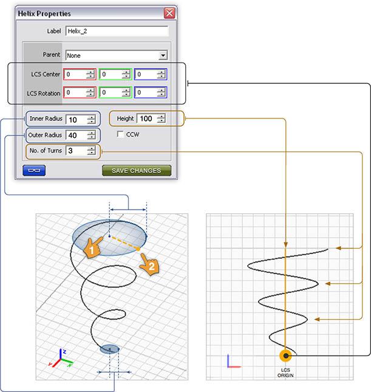Image resolution: width=371 pixels, height=392 pixels.
Task: Click the LCS Center Z spinner arrows
Action: pos(161,74)
